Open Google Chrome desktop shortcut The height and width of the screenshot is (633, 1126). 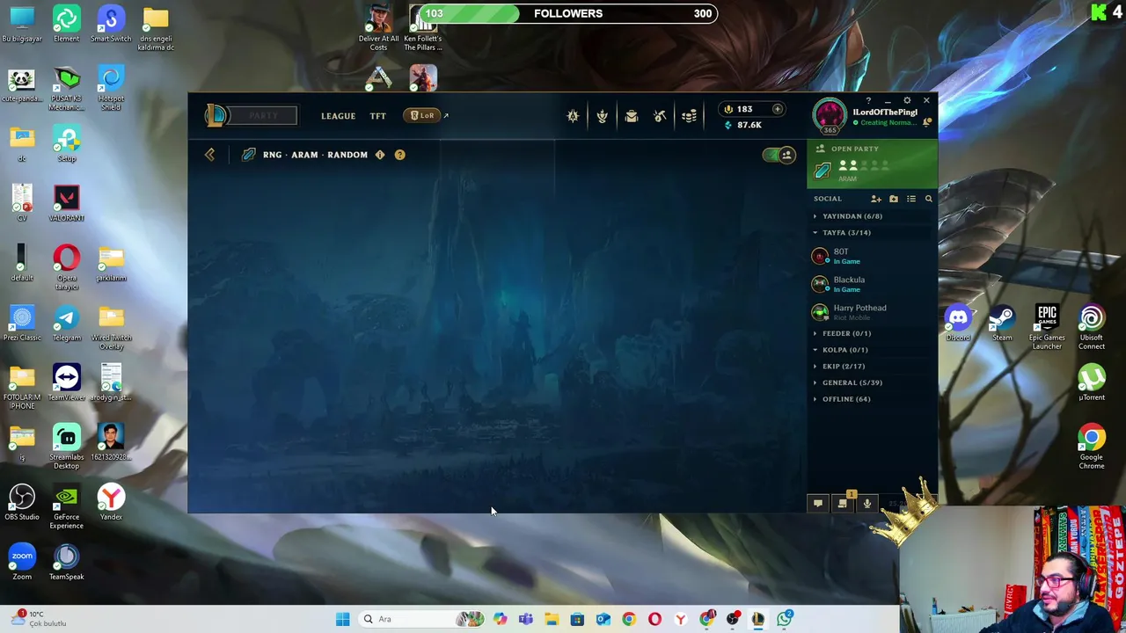[1092, 447]
